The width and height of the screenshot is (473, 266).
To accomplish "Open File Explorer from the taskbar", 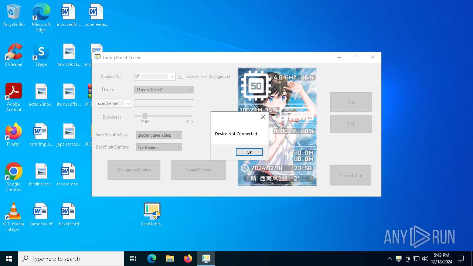I will [x=170, y=259].
